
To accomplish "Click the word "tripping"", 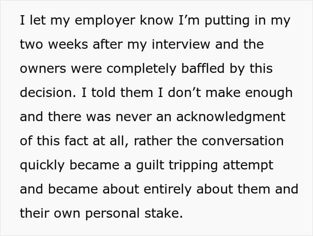I will click(193, 165).
